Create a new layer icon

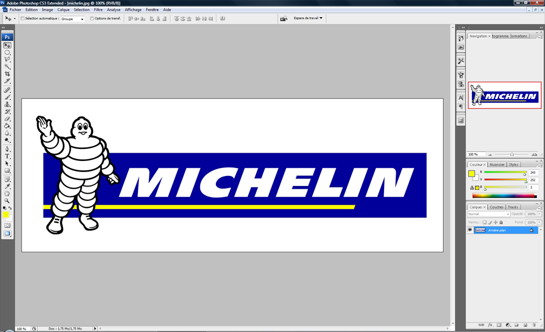525,325
